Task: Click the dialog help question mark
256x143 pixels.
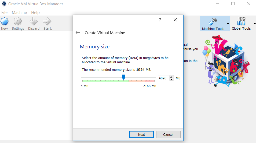Action: [160, 20]
